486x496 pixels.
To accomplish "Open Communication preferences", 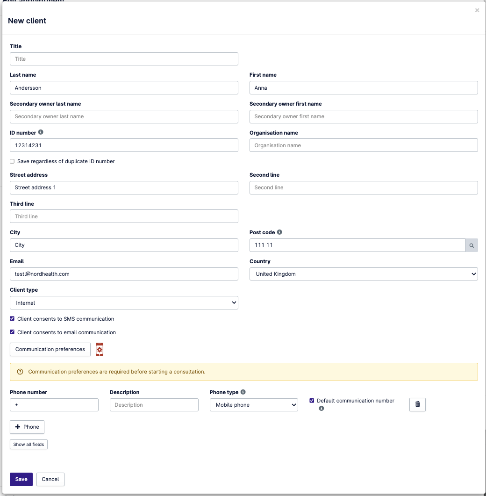I will [x=50, y=349].
